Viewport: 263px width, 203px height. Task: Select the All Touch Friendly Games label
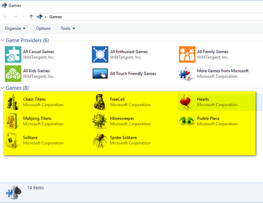133,73
